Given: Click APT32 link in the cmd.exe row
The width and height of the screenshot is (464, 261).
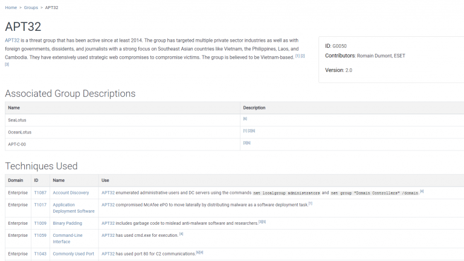Looking at the screenshot, I should click(x=108, y=236).
